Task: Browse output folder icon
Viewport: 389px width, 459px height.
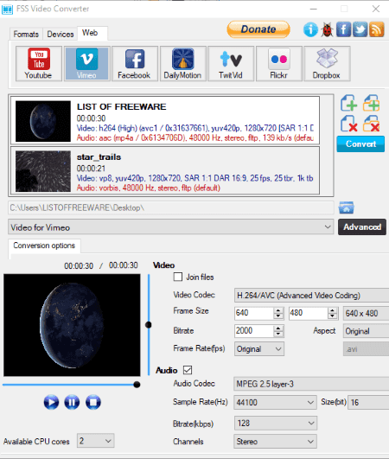Action: pos(347,207)
